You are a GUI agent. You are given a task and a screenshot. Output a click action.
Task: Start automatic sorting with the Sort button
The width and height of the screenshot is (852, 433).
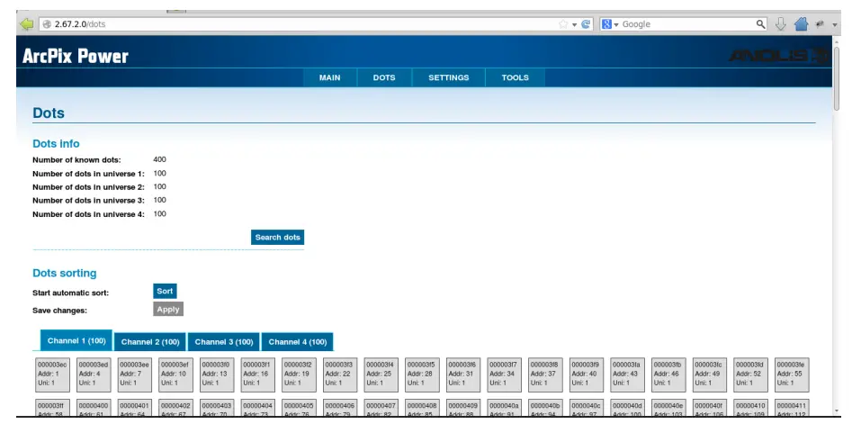[x=165, y=291]
